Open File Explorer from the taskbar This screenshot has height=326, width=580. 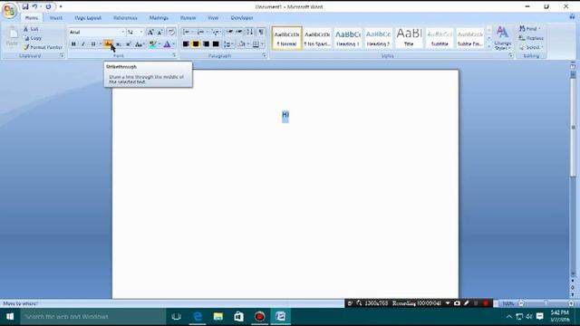click(218, 316)
